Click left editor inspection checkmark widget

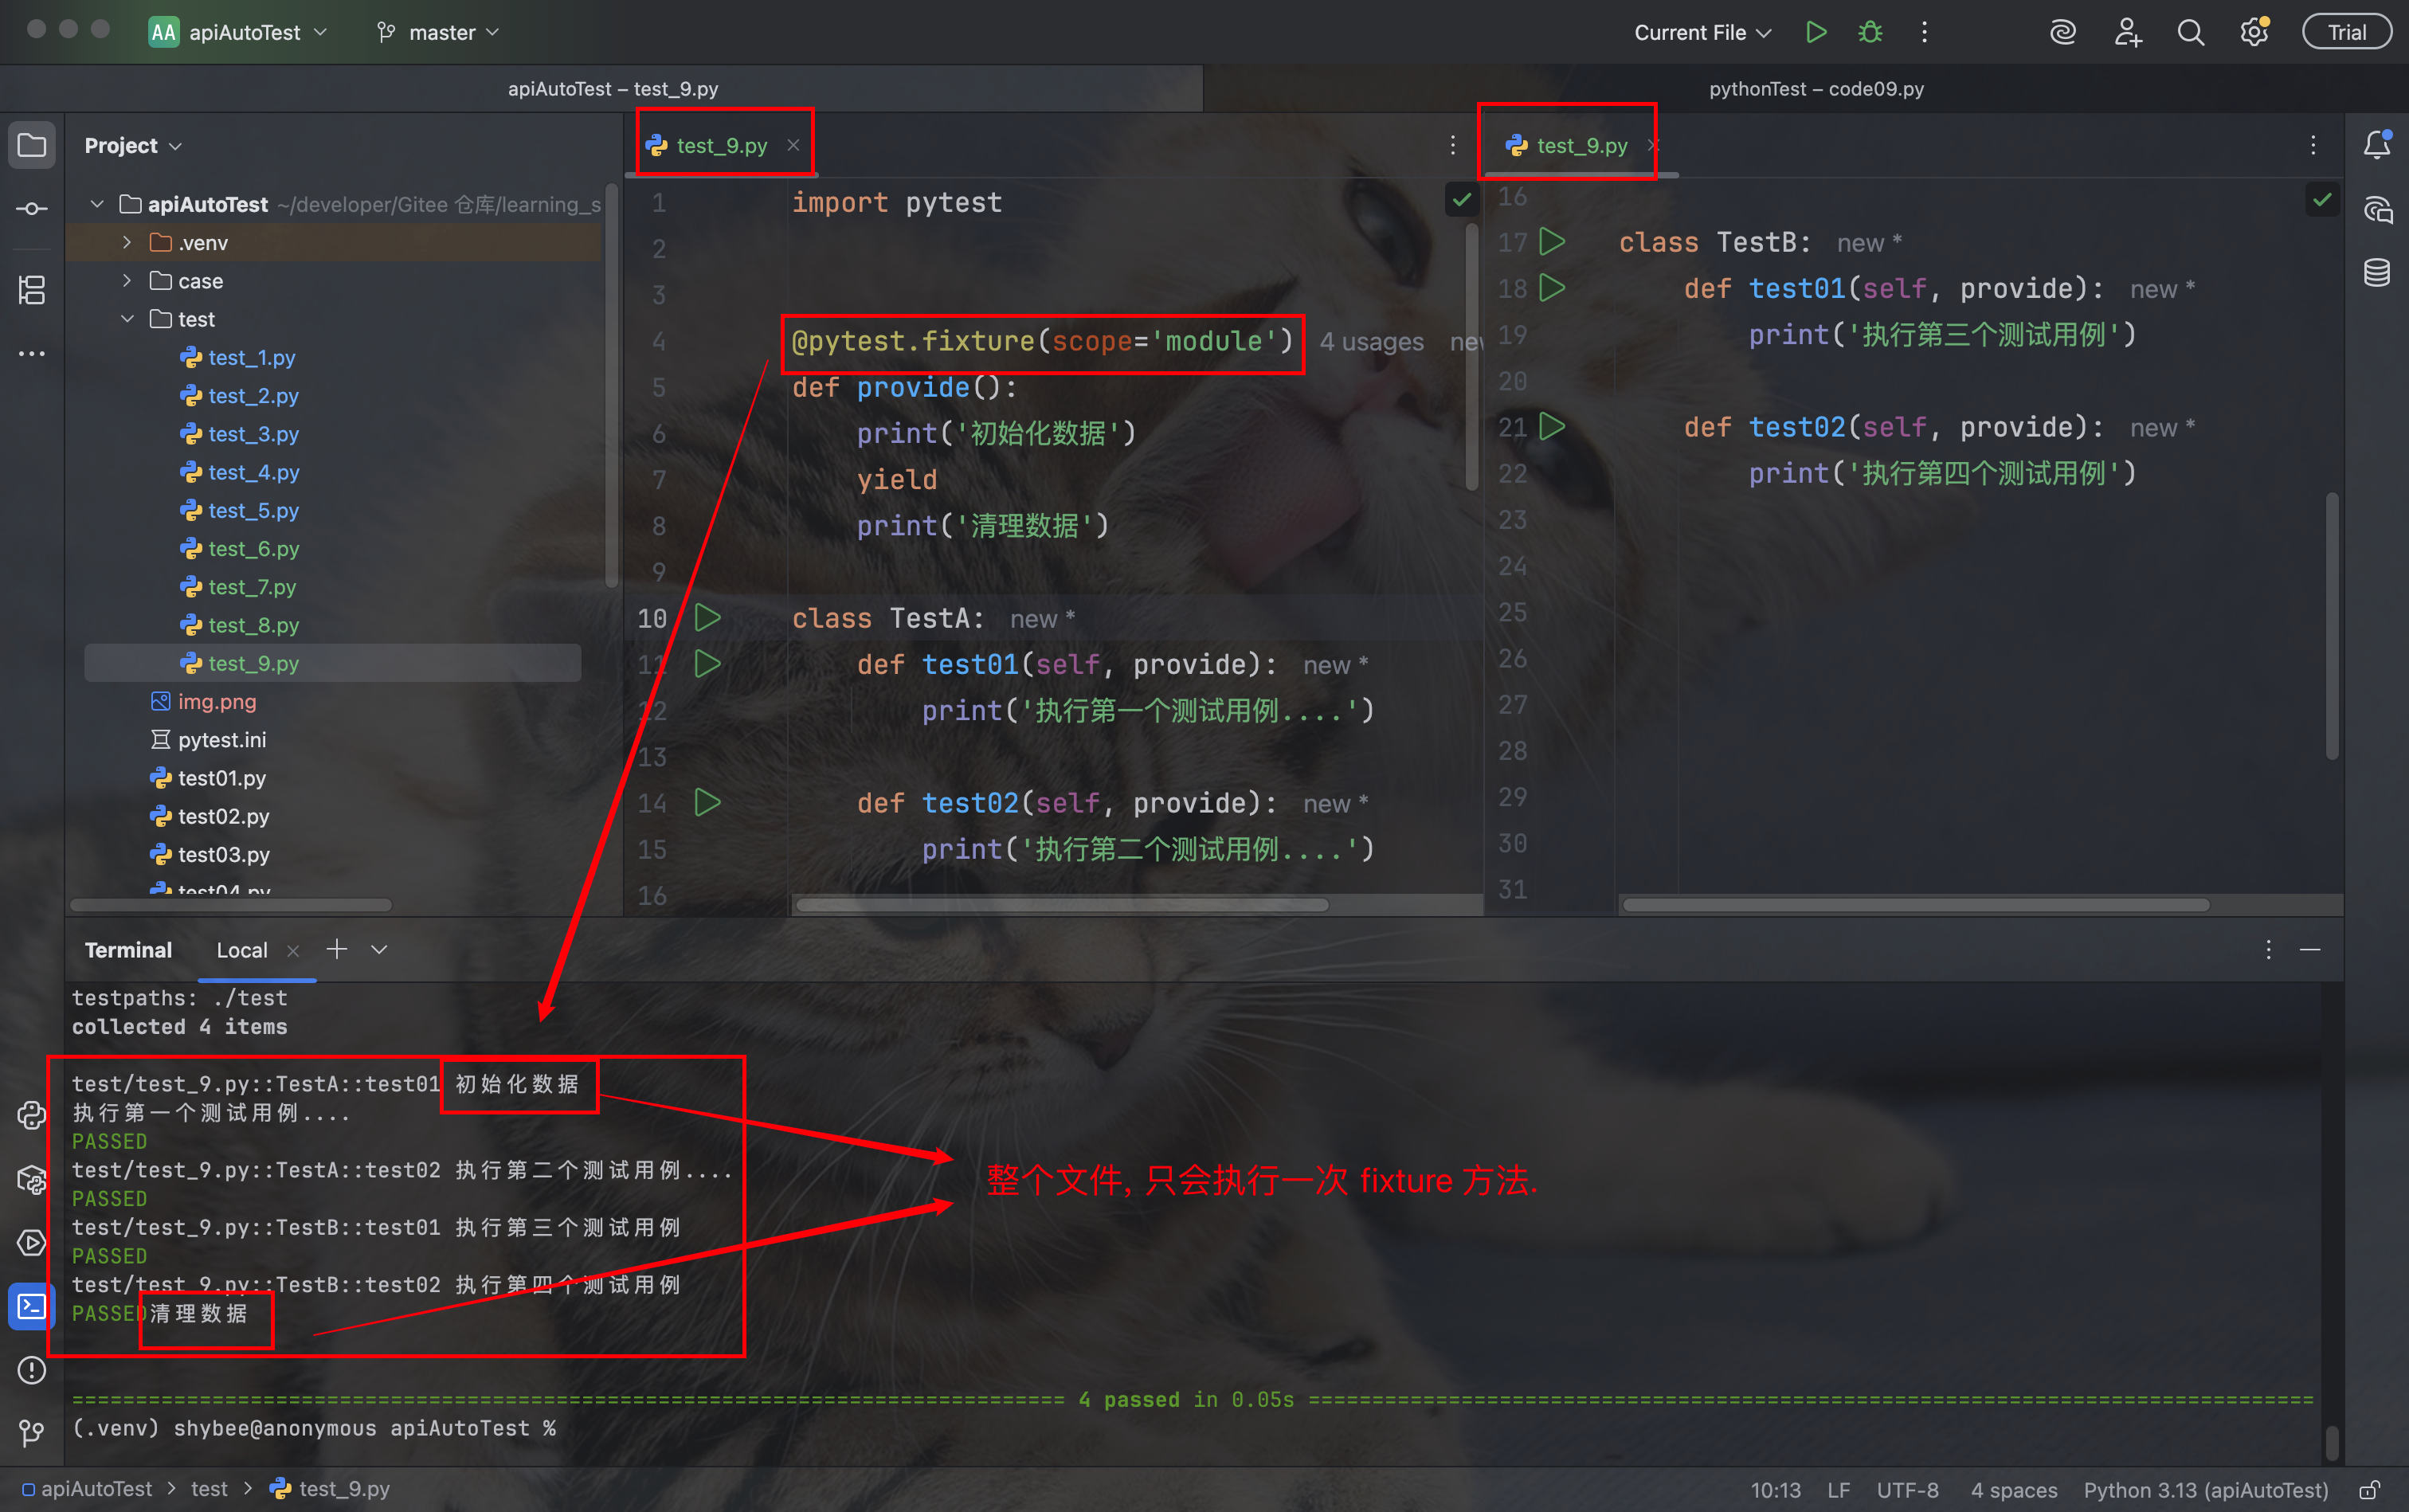click(1462, 200)
